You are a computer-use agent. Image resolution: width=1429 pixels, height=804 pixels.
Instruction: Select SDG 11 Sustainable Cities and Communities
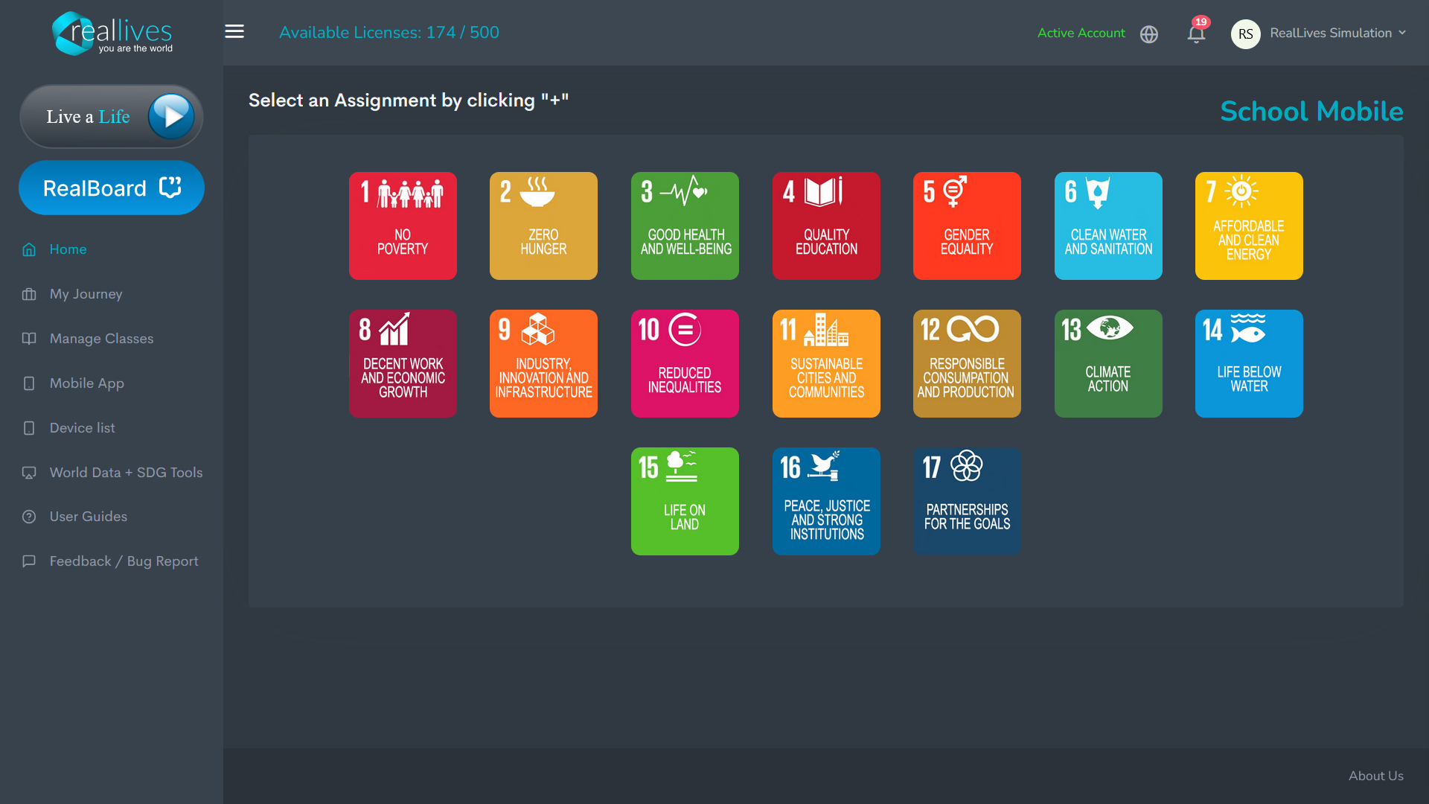pos(826,363)
